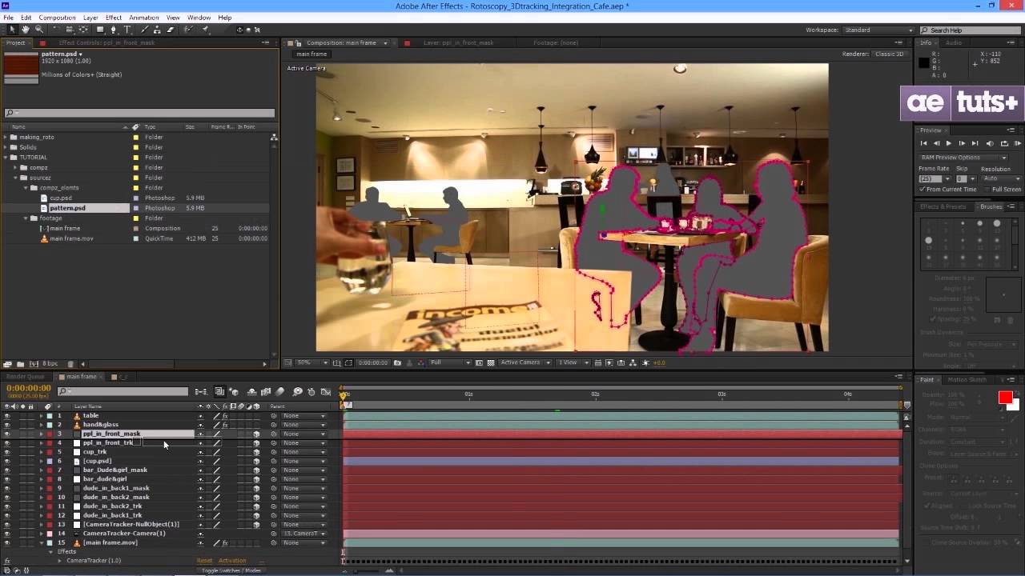
Task: Toggle the Graph Editor icon
Action: pyautogui.click(x=326, y=392)
